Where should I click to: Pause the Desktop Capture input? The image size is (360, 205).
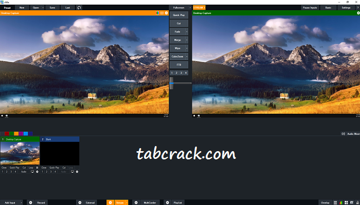click(37, 168)
